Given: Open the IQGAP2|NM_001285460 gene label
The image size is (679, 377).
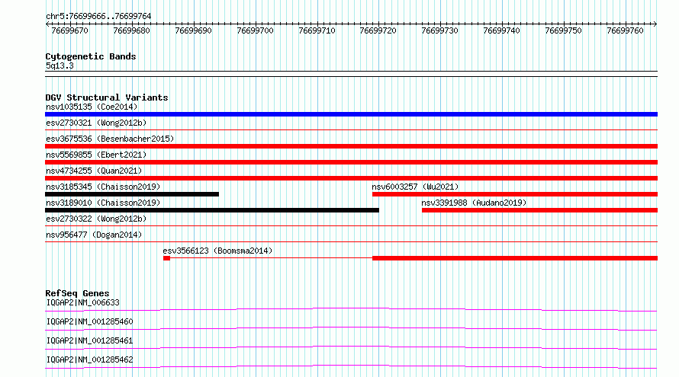Looking at the screenshot, I should 89,321.
